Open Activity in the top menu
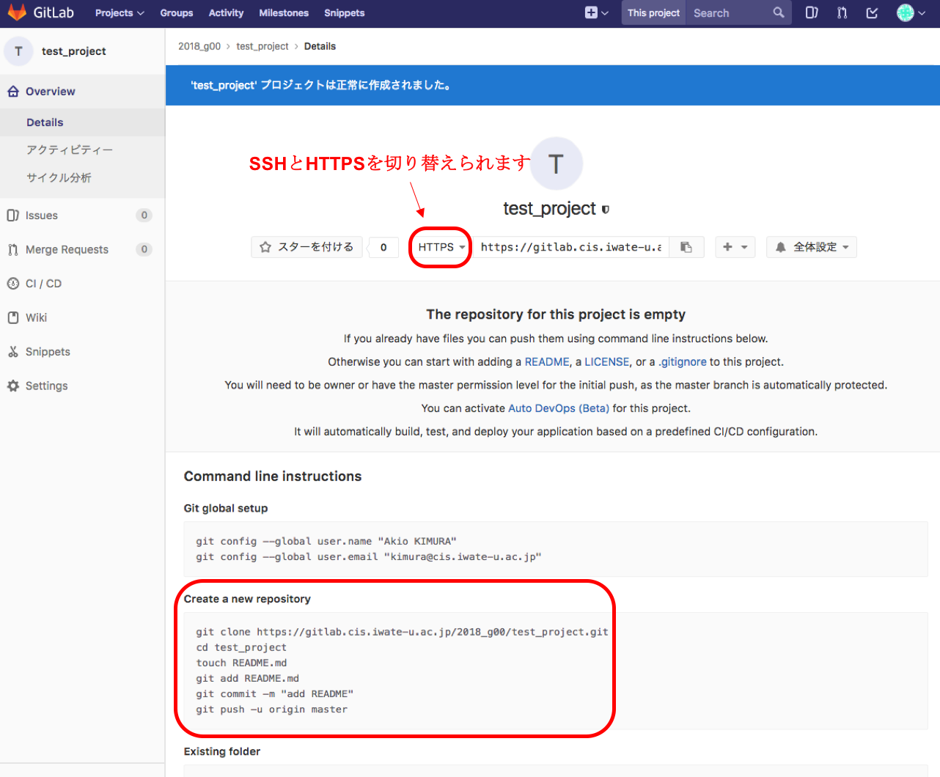This screenshot has height=777, width=940. tap(226, 12)
